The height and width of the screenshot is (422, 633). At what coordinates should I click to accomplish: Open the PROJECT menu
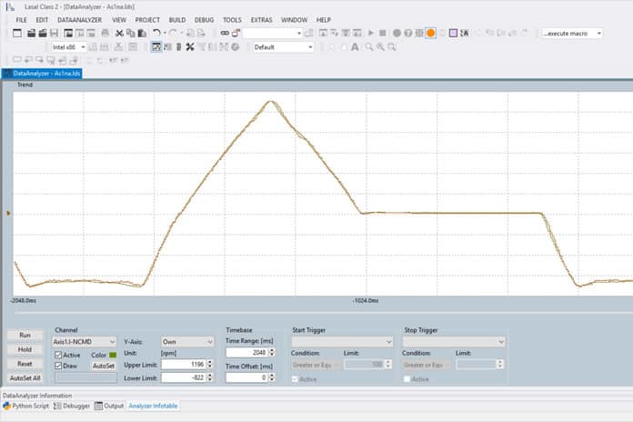tap(147, 20)
